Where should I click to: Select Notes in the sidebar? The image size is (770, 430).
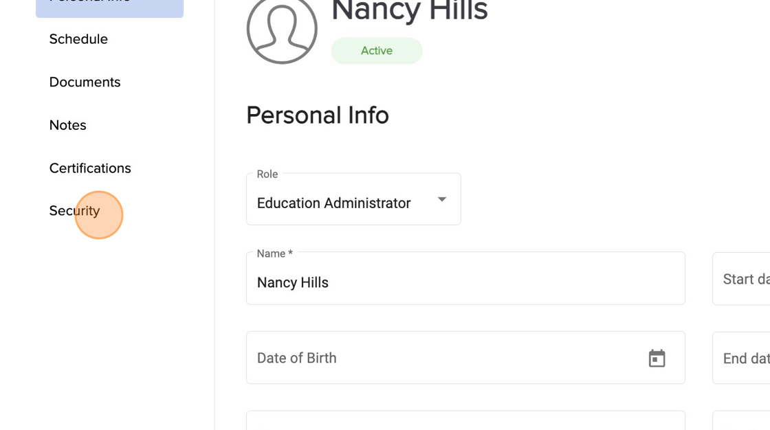coord(67,125)
